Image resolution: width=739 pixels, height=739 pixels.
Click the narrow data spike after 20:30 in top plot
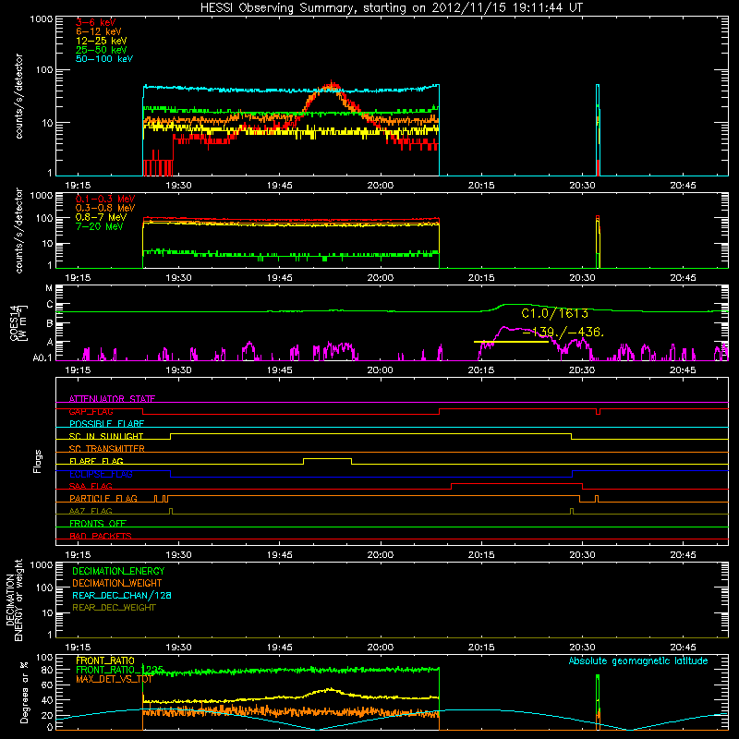click(x=598, y=129)
